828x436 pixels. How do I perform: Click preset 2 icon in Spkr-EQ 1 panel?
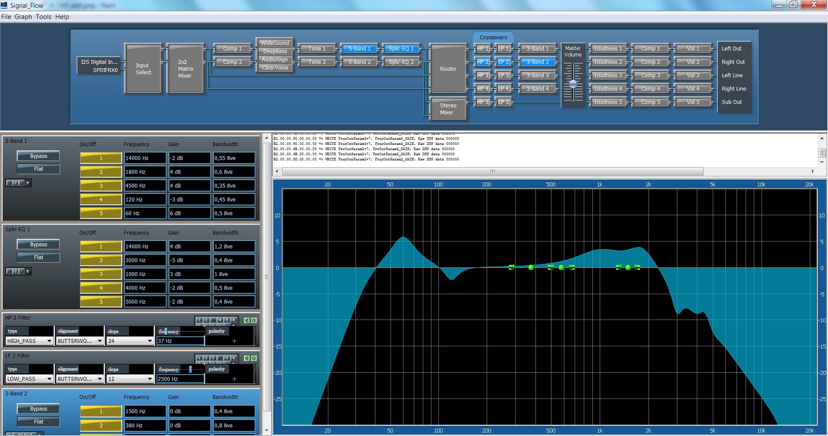[x=16, y=271]
